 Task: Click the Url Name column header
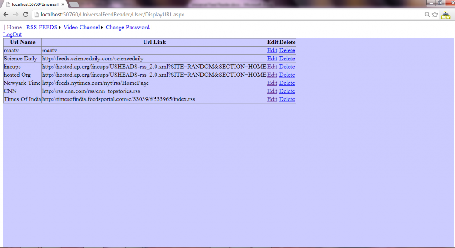[x=22, y=42]
